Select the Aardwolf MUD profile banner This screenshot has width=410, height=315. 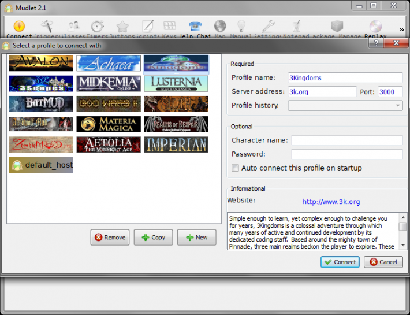[41, 124]
